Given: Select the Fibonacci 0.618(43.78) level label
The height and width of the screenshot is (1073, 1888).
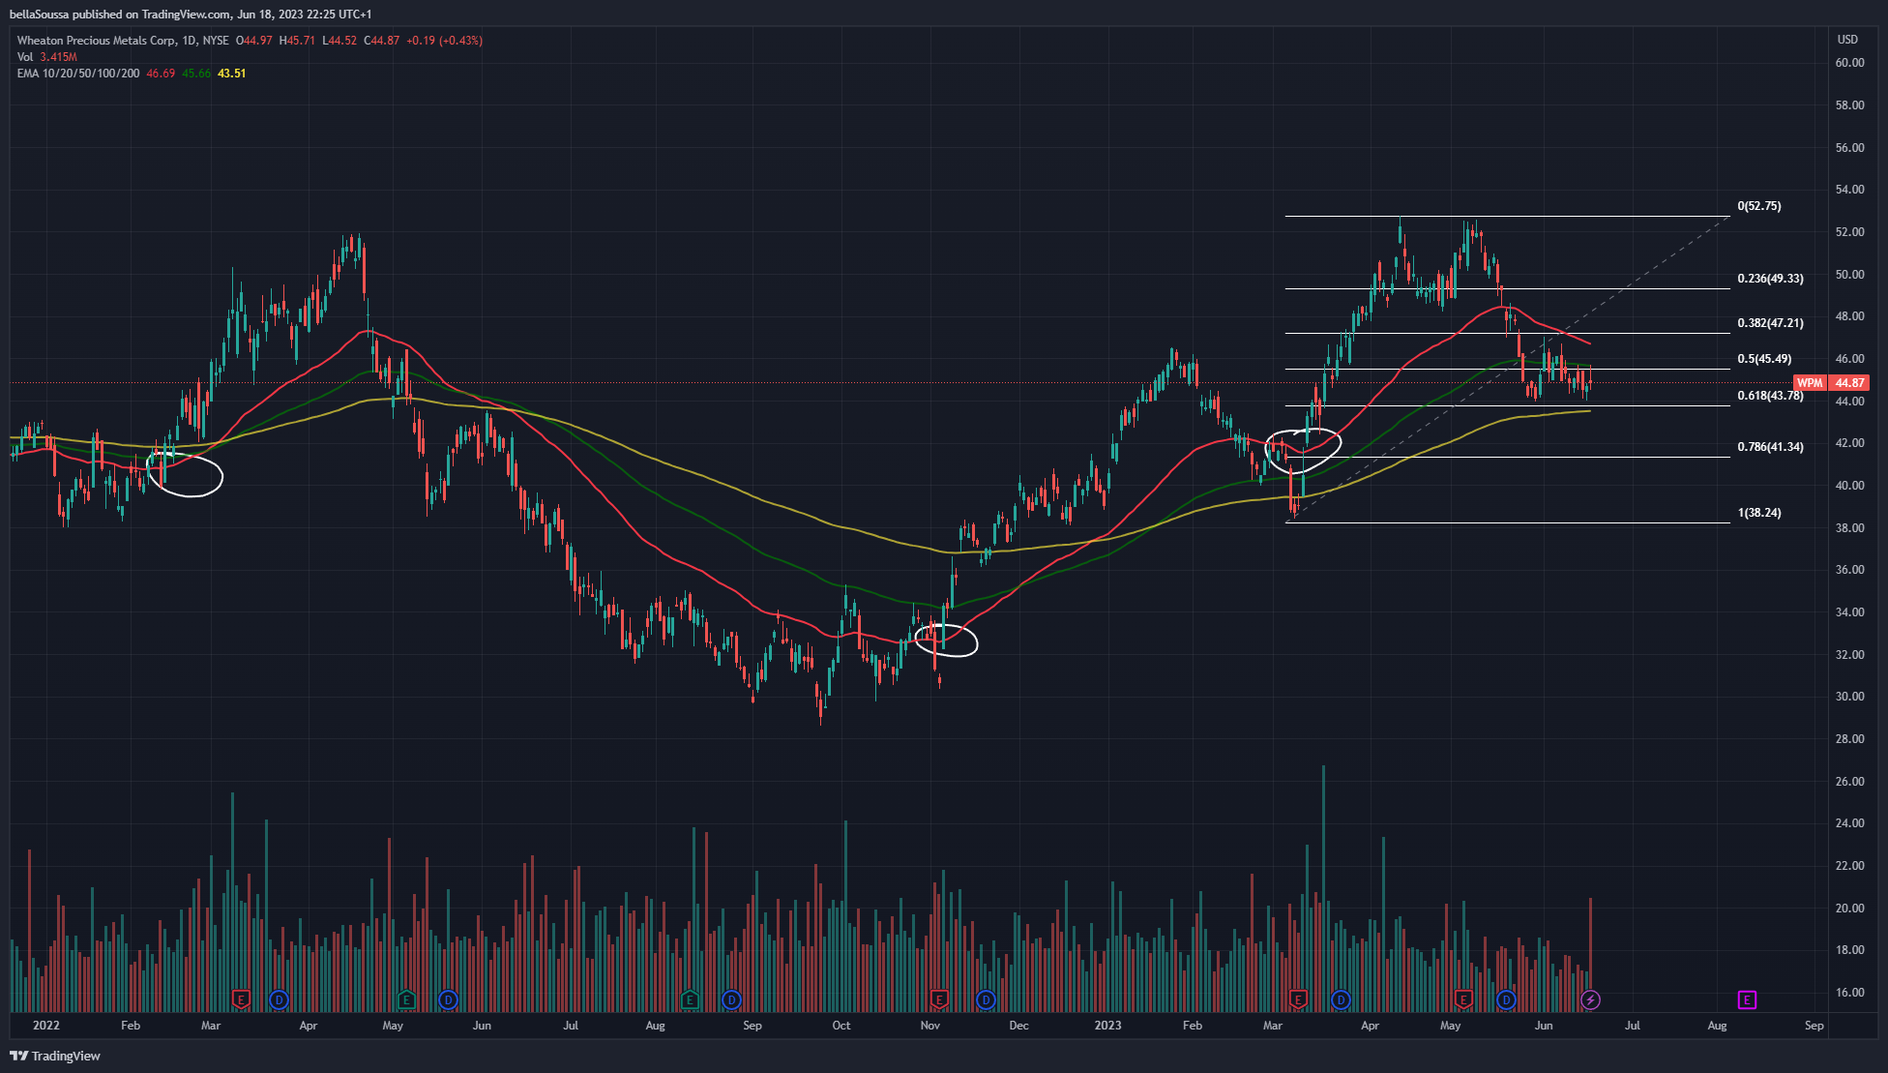Looking at the screenshot, I should (x=1770, y=396).
